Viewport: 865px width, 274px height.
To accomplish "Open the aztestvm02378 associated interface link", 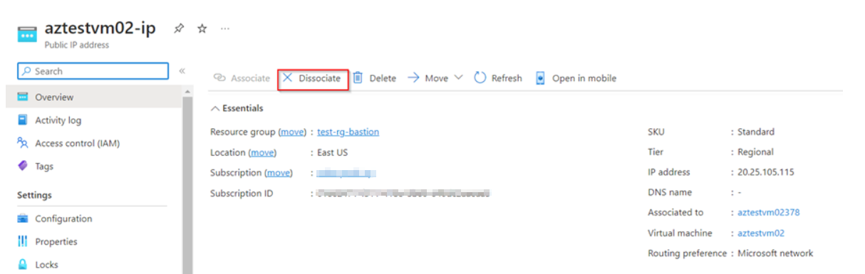I will coord(770,212).
